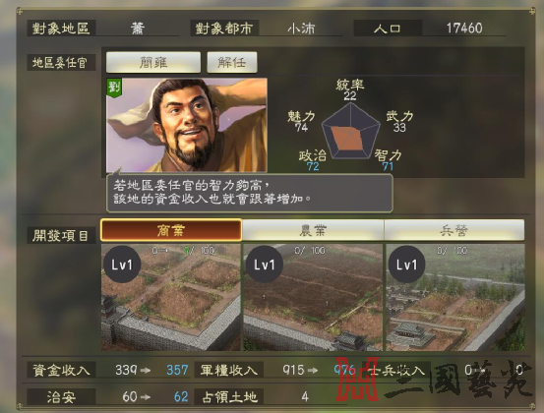The width and height of the screenshot is (544, 413).
Task: Click the red logo watermark icon
Action: [x=357, y=379]
